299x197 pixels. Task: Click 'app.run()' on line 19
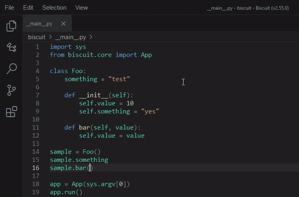(x=66, y=192)
